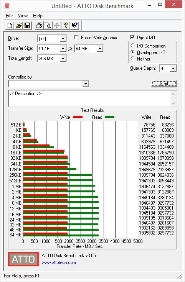Click the read value 3313604

coord(165,218)
